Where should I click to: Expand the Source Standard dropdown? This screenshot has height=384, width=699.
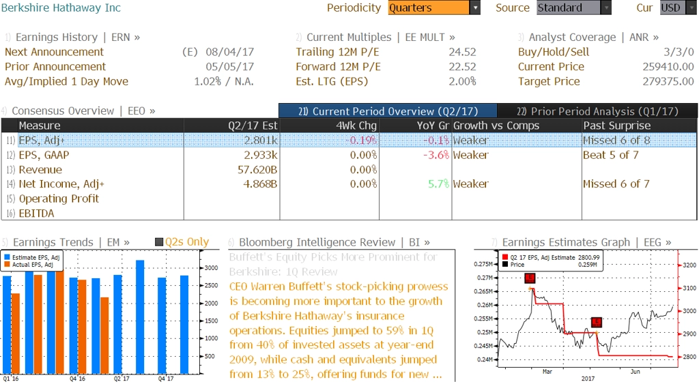[x=605, y=8]
